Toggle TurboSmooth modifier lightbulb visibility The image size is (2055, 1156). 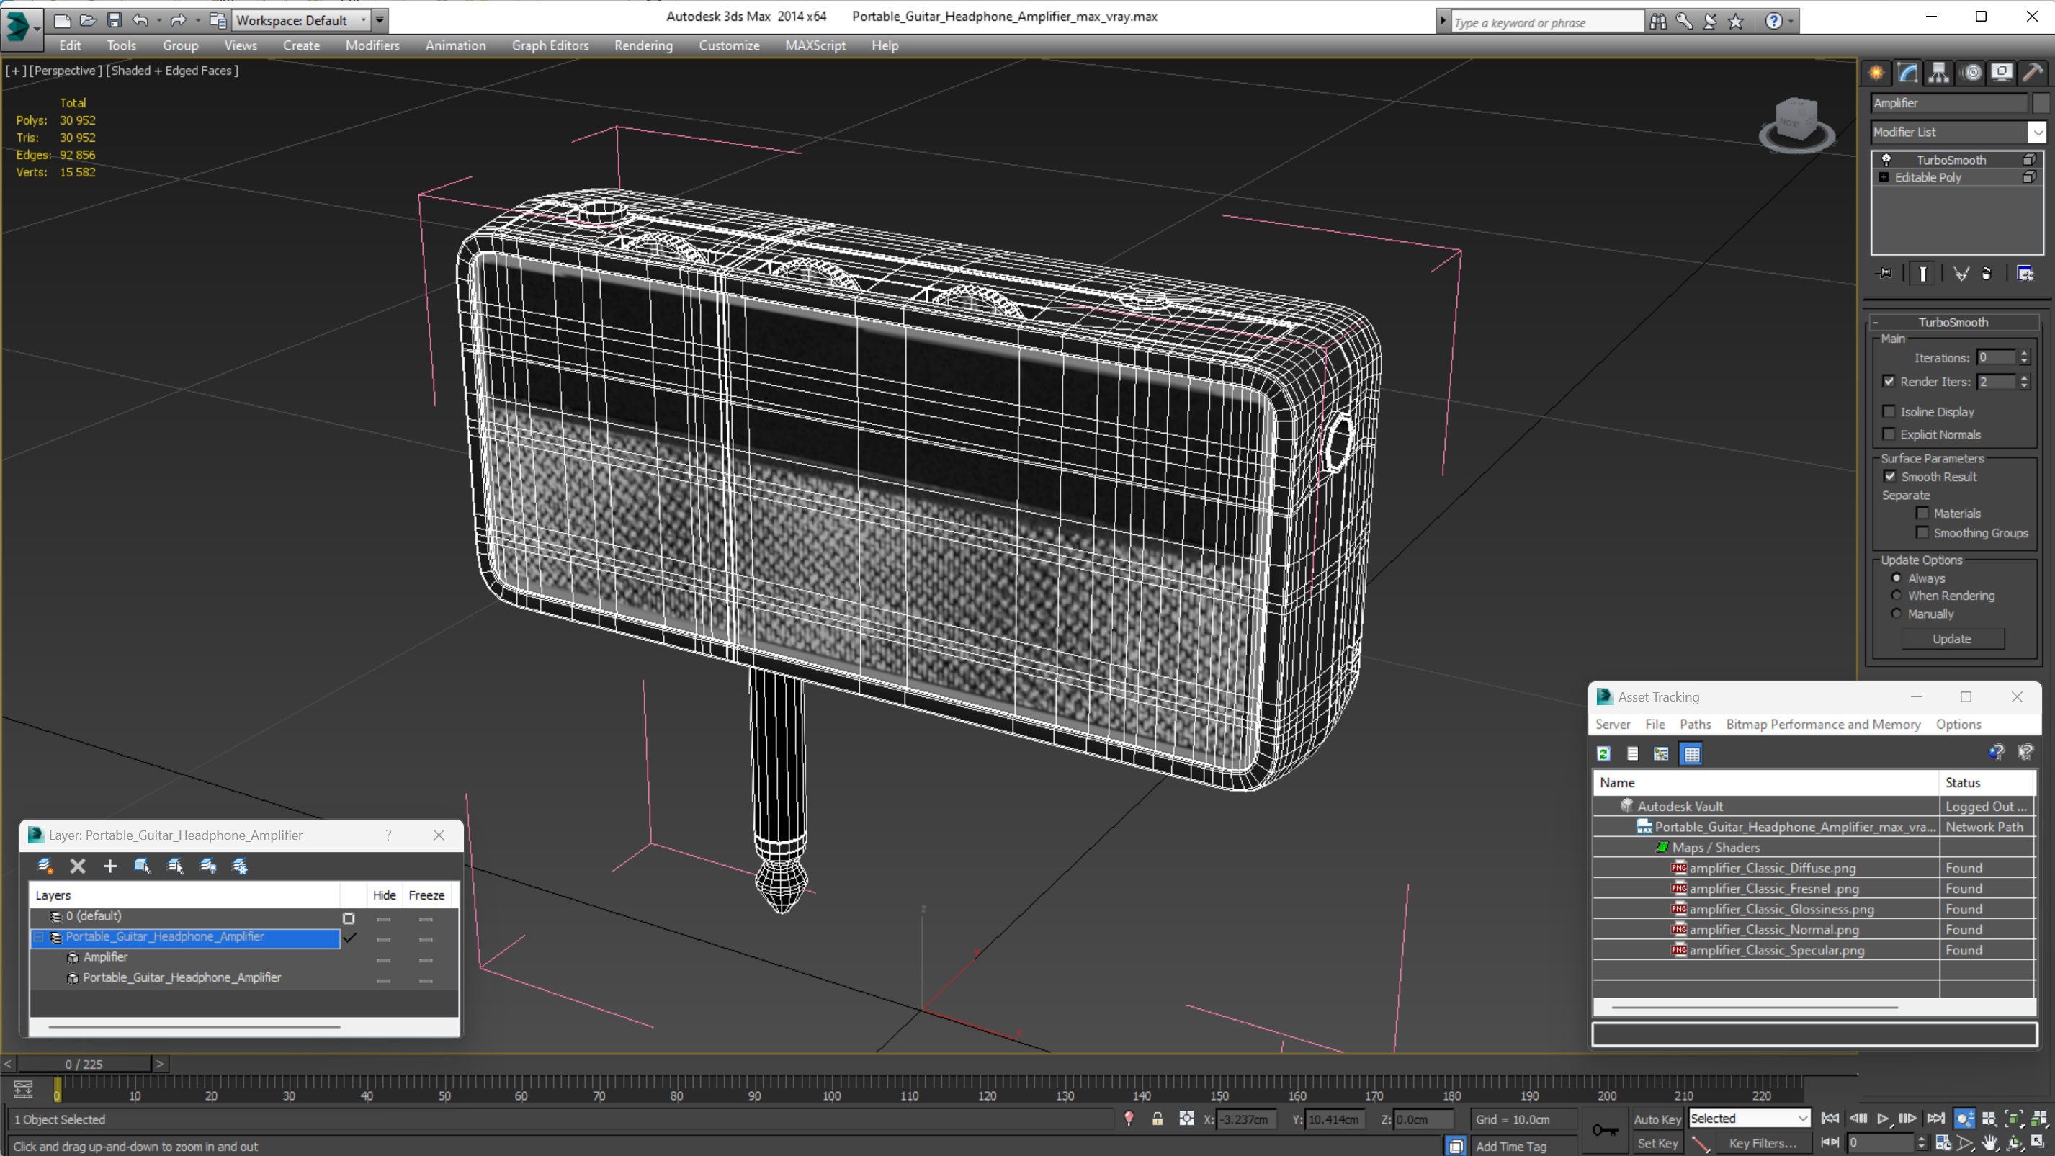pos(1886,160)
